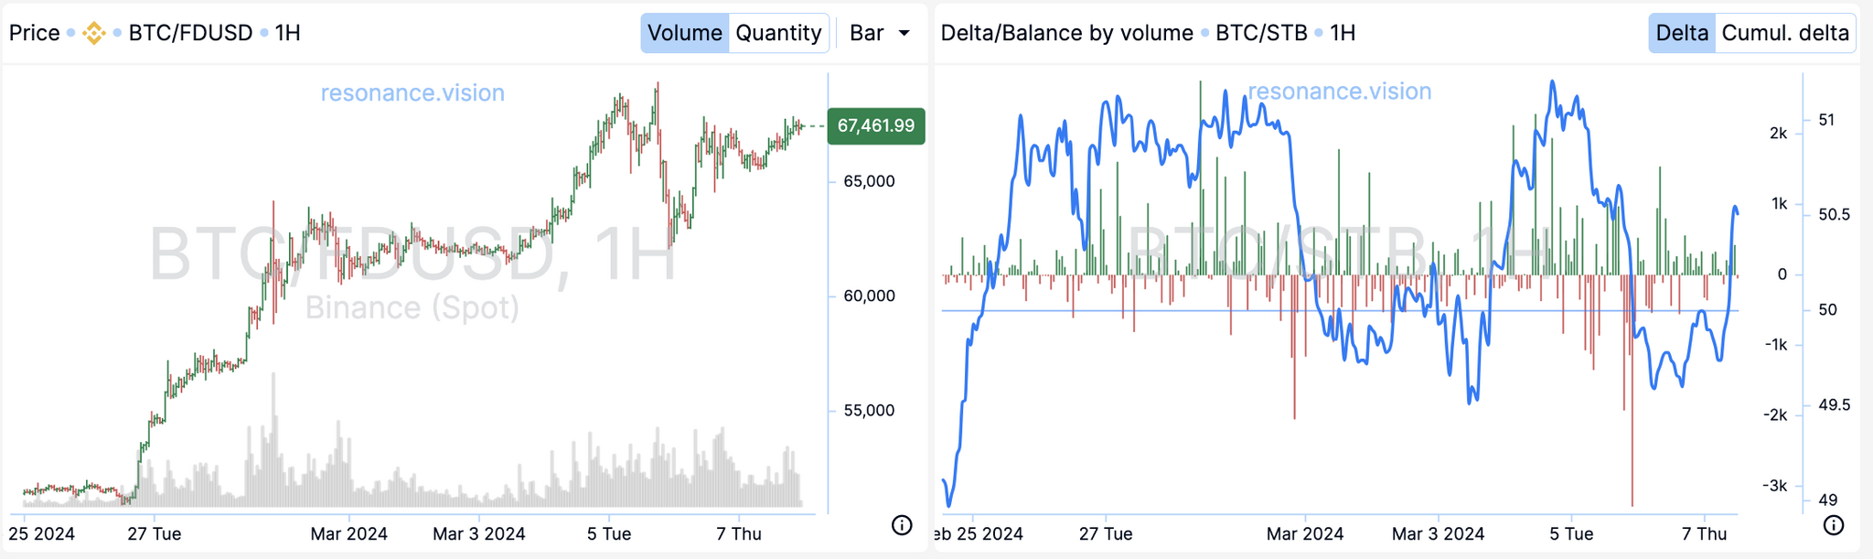
Task: Open resonance.vision link on the delta chart
Action: (1340, 91)
